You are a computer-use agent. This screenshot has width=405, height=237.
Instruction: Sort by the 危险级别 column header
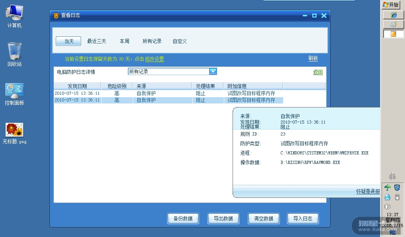tap(117, 86)
